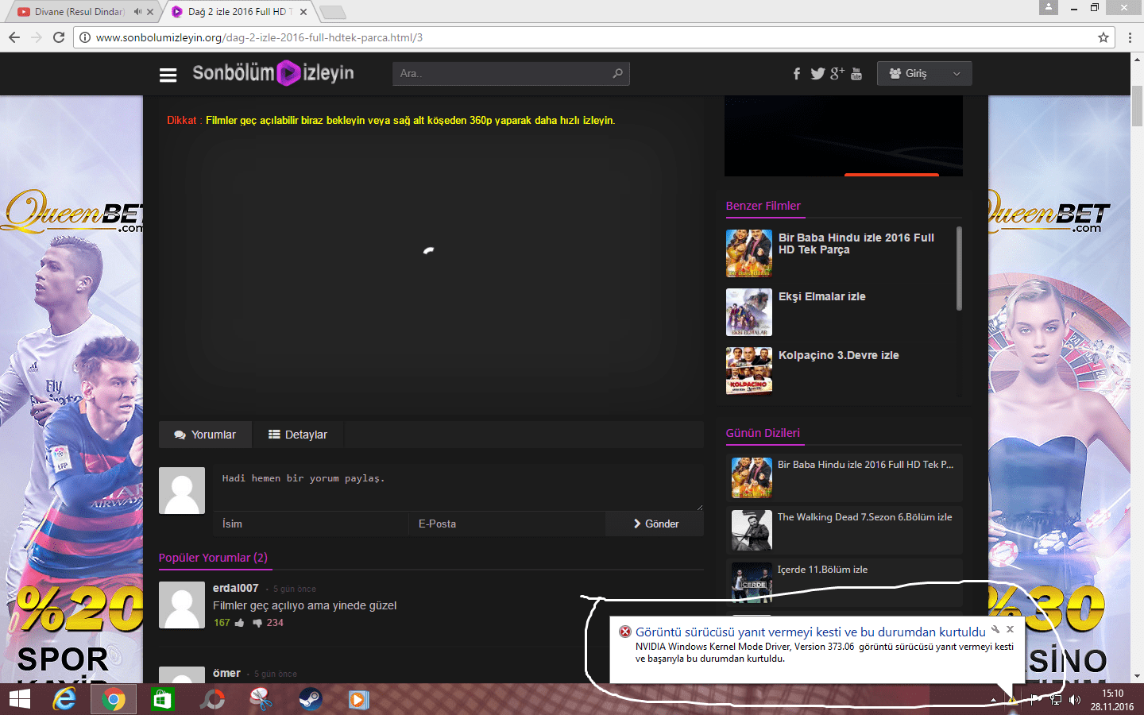Screen dimensions: 1144x715
Task: Close the NVIDIA driver notification balloon
Action: (1010, 629)
